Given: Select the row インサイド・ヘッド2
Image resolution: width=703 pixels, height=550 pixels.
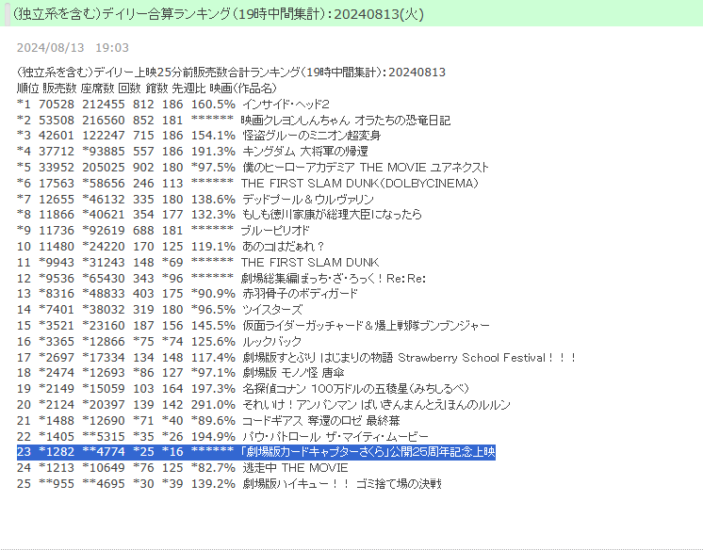Looking at the screenshot, I should click(x=173, y=104).
